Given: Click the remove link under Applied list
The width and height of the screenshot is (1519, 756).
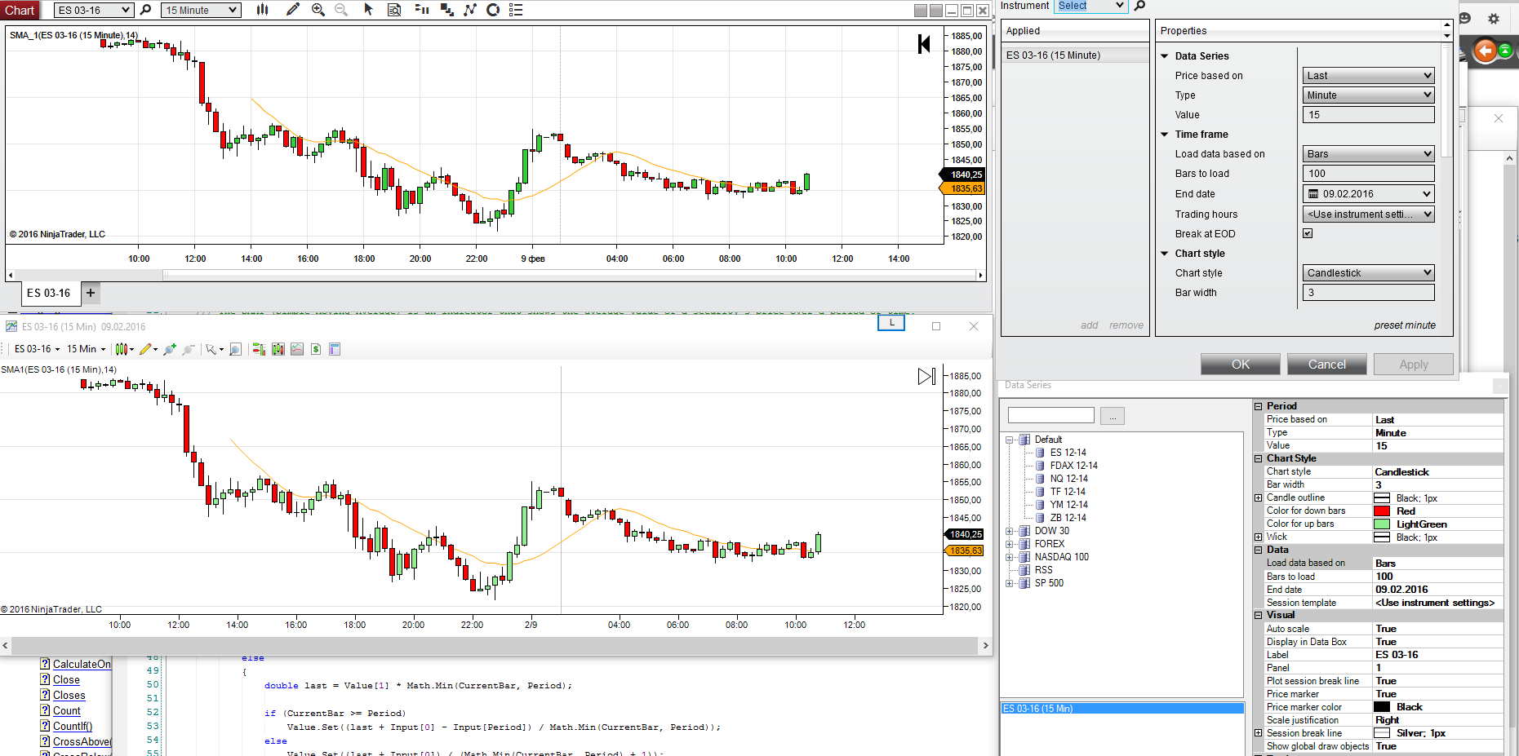Looking at the screenshot, I should [x=1126, y=325].
